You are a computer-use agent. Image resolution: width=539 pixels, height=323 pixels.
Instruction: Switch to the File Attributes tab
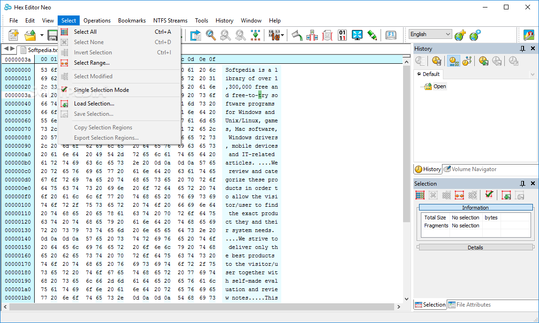pos(470,305)
